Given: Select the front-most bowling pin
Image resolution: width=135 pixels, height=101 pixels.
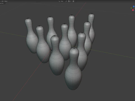Looking at the screenshot, I should [x=73, y=69].
